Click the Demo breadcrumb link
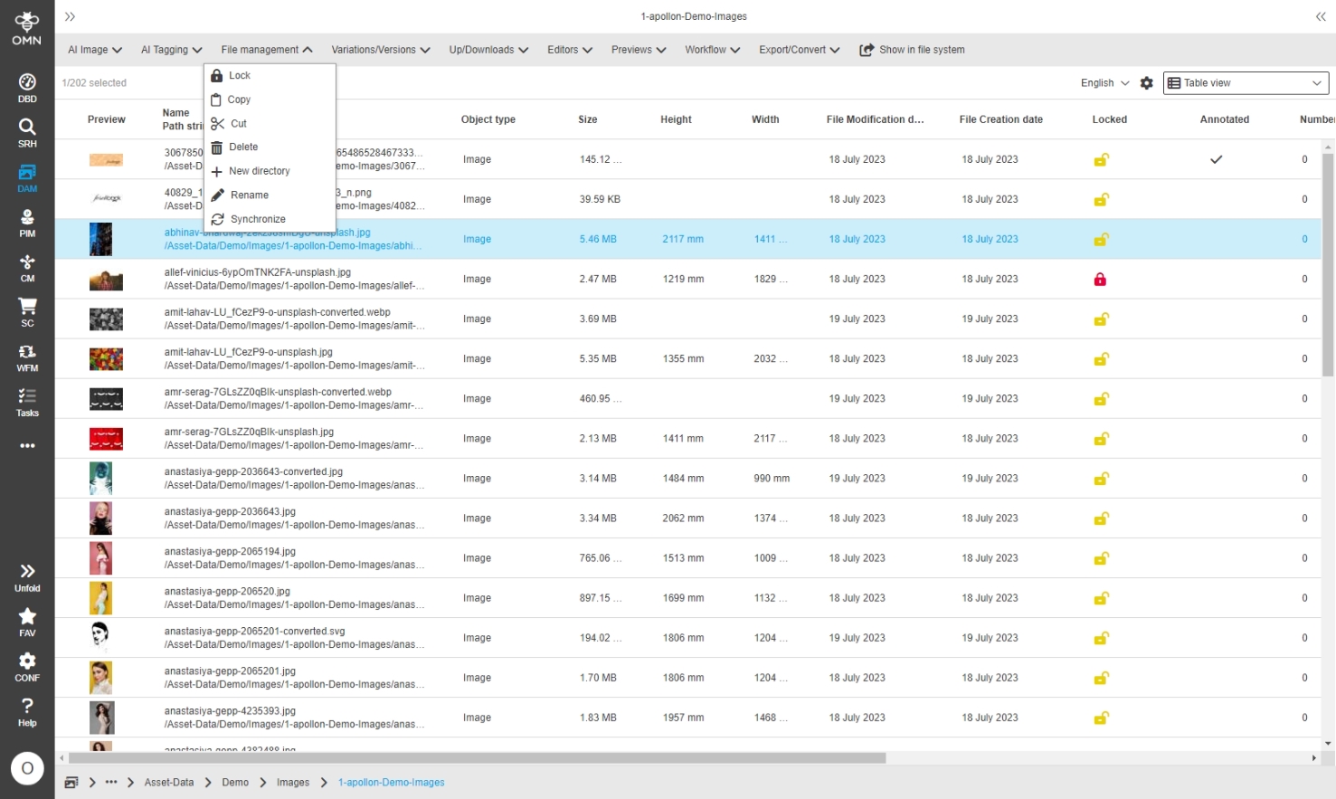1336x799 pixels. 235,783
